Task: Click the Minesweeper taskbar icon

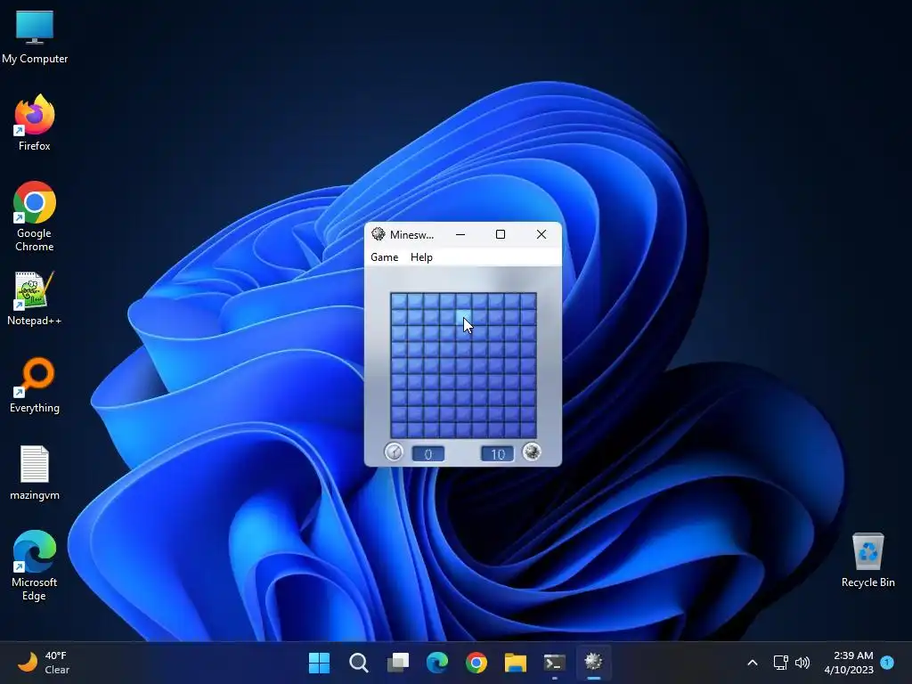Action: coord(593,663)
